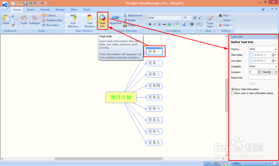279x166 pixels.
Task: Check the Due date checkbox
Action: pos(251,61)
